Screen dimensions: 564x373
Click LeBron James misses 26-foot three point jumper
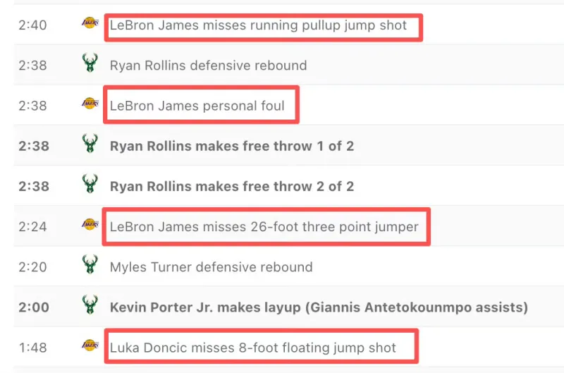[x=264, y=227]
